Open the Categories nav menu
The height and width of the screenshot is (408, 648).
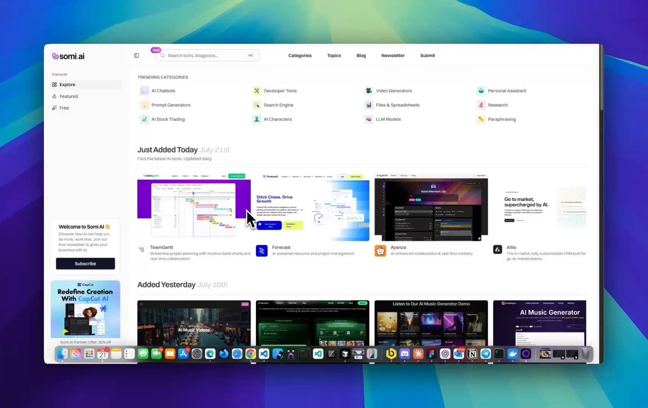click(x=300, y=56)
